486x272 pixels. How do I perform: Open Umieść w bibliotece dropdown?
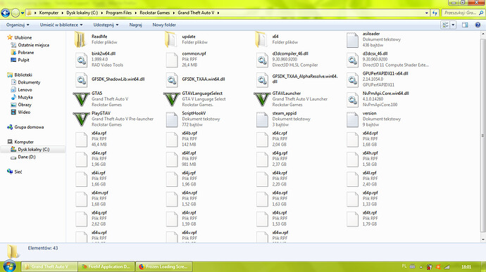pyautogui.click(x=61, y=25)
